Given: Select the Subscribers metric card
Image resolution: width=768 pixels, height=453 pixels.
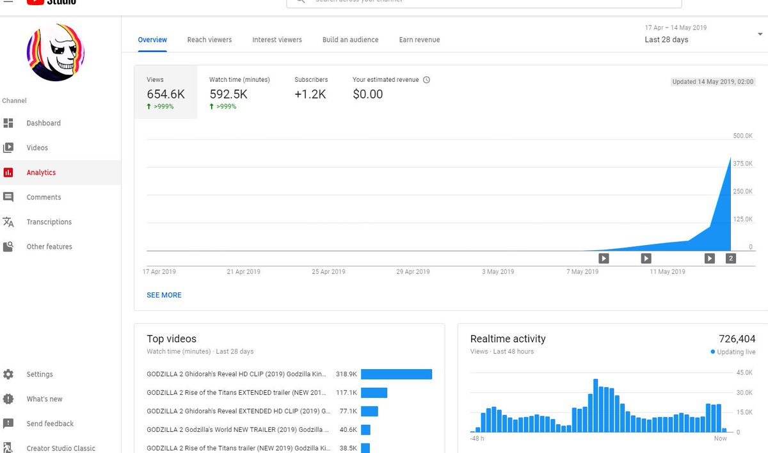Looking at the screenshot, I should (311, 92).
